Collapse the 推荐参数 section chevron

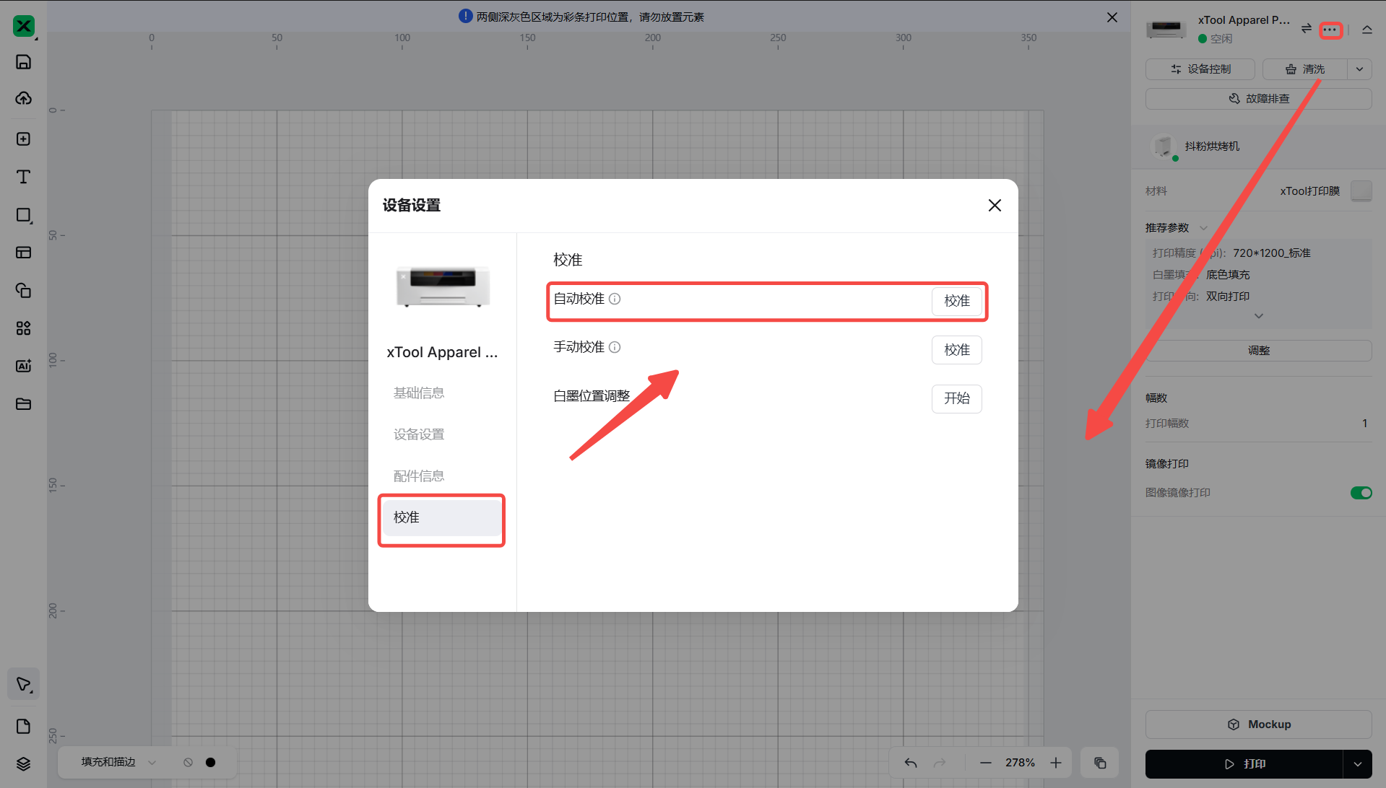1203,228
